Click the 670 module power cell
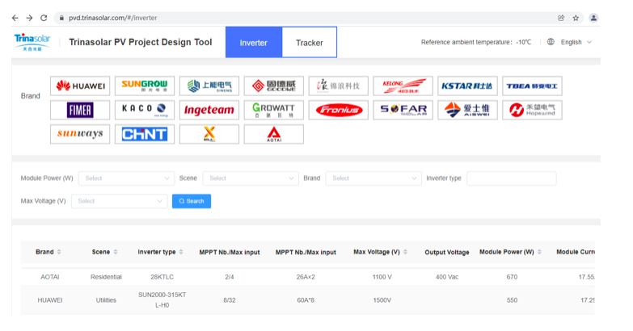The image size is (633, 331). pos(512,277)
